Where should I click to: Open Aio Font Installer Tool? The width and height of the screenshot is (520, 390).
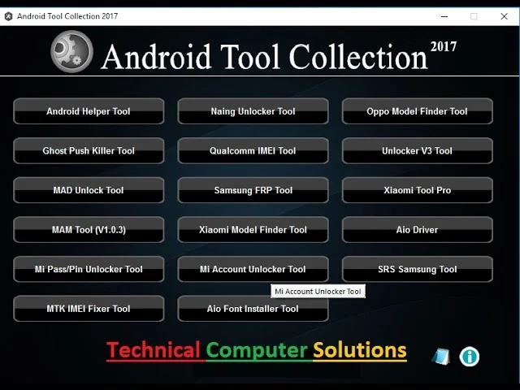click(x=253, y=309)
